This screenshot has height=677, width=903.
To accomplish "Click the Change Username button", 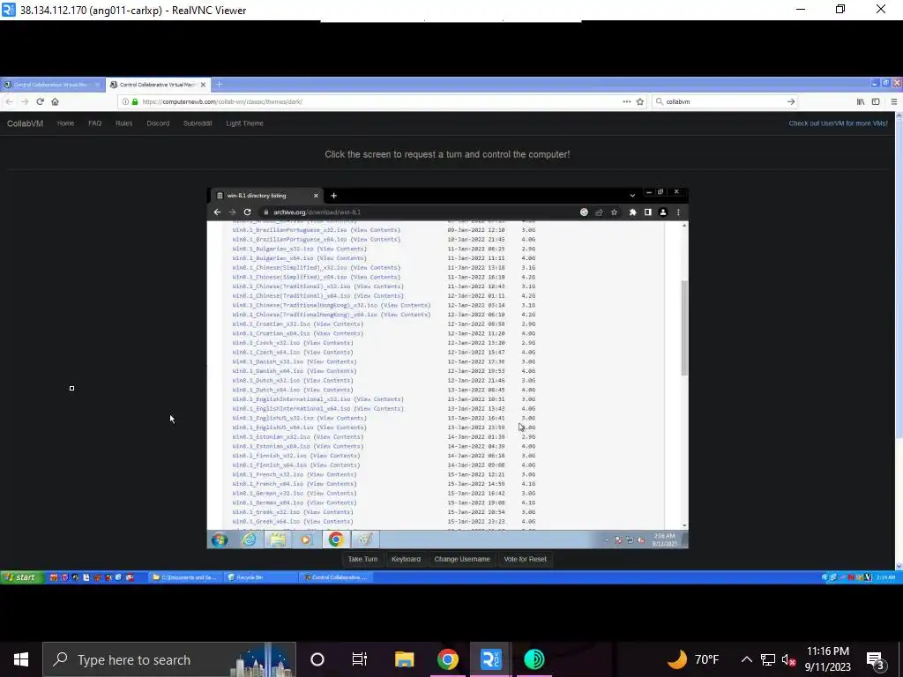I will pyautogui.click(x=462, y=559).
